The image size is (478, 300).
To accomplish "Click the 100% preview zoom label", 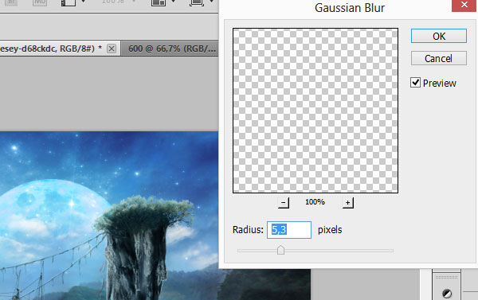I will point(315,202).
